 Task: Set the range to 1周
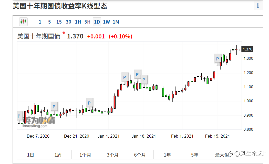(58, 155)
